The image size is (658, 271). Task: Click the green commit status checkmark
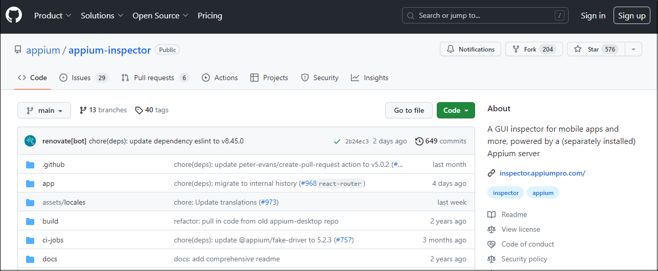tap(337, 141)
